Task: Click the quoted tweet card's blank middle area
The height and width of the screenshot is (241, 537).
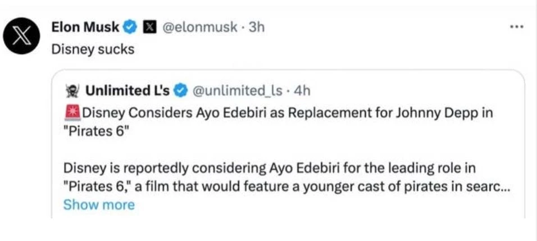Action: pos(288,149)
